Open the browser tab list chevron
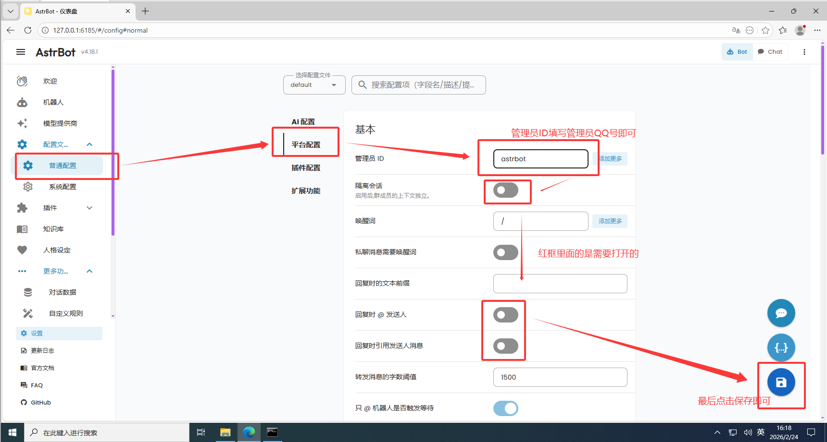The image size is (827, 442). pos(10,11)
